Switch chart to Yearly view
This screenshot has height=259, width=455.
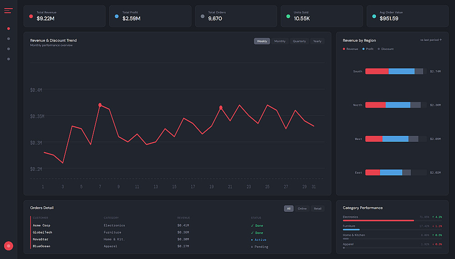[x=317, y=41]
